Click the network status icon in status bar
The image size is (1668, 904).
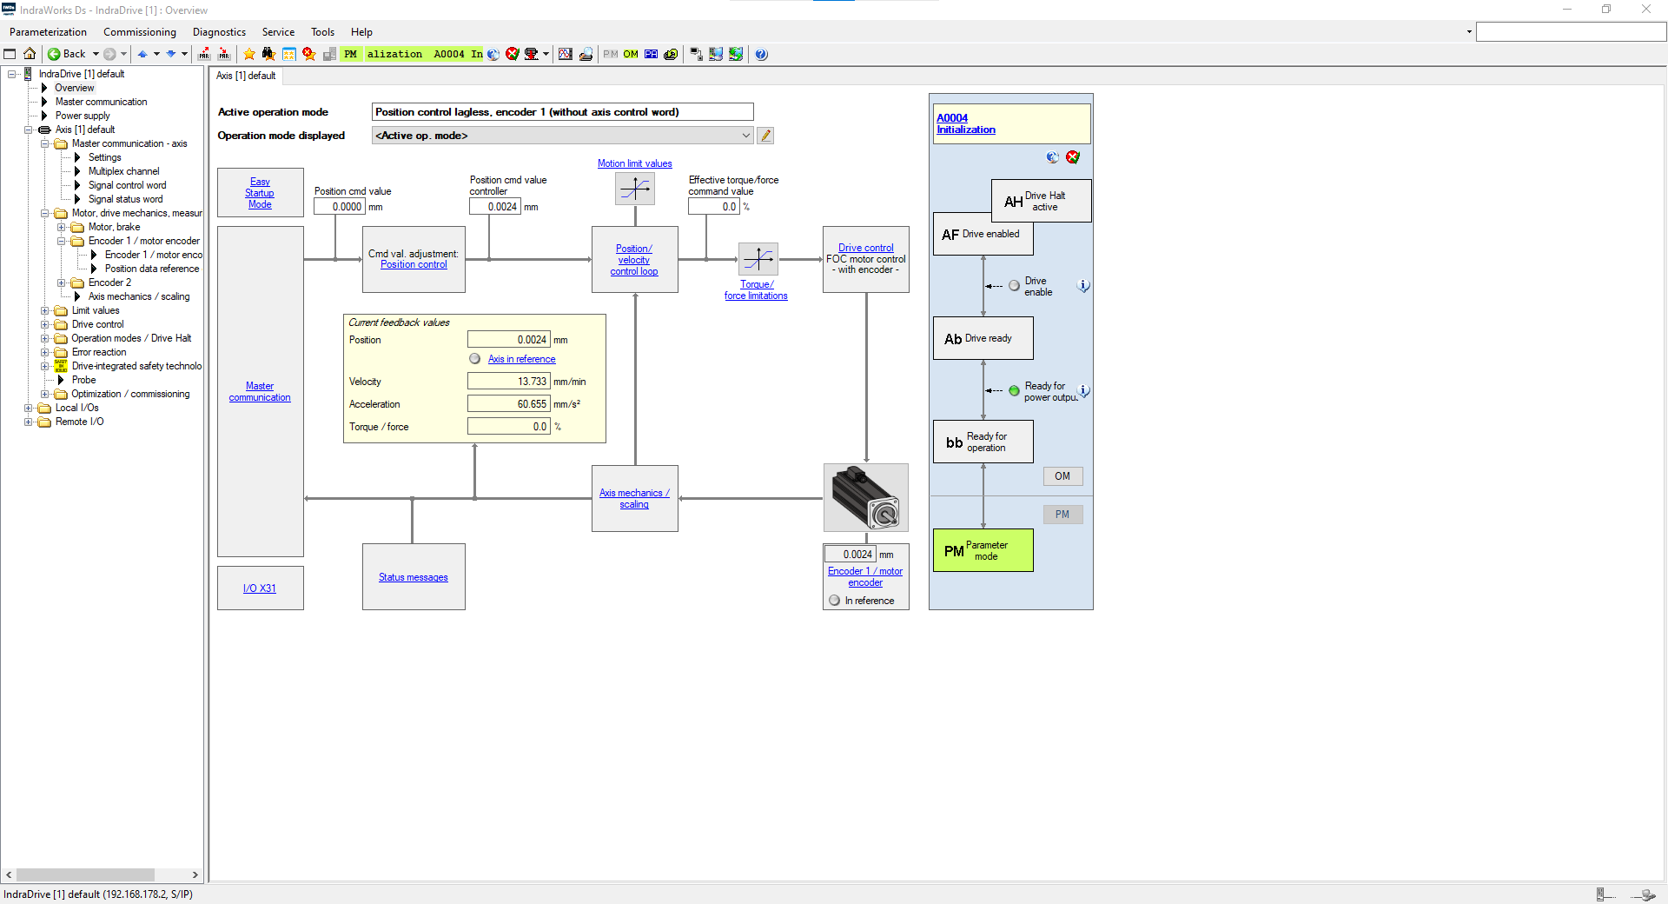(1644, 894)
